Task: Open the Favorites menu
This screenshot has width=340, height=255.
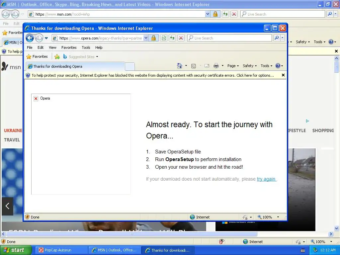Action: tap(69, 47)
